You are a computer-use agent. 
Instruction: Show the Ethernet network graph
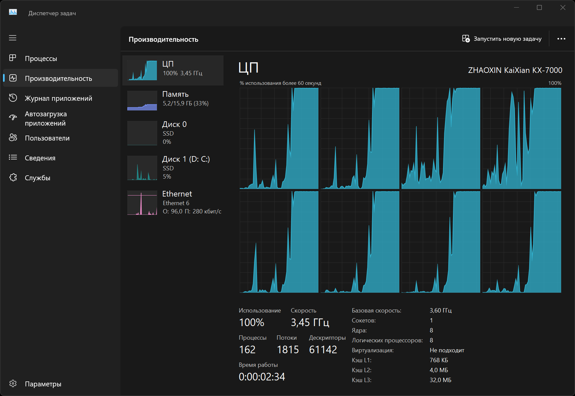coord(142,202)
